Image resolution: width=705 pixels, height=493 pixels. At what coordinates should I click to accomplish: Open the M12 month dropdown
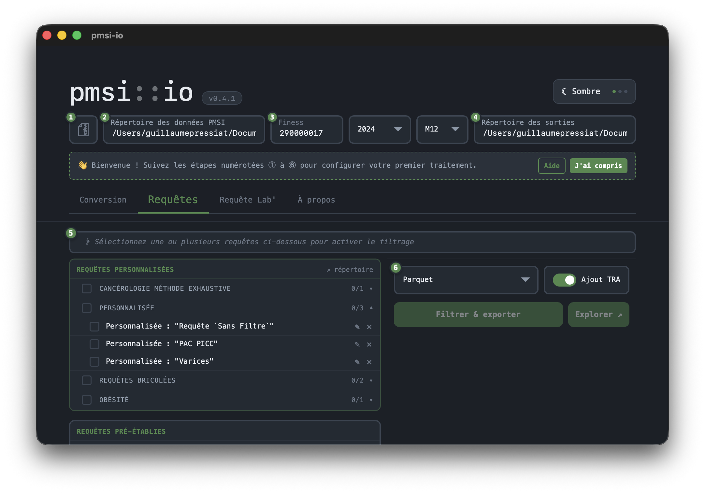point(442,129)
